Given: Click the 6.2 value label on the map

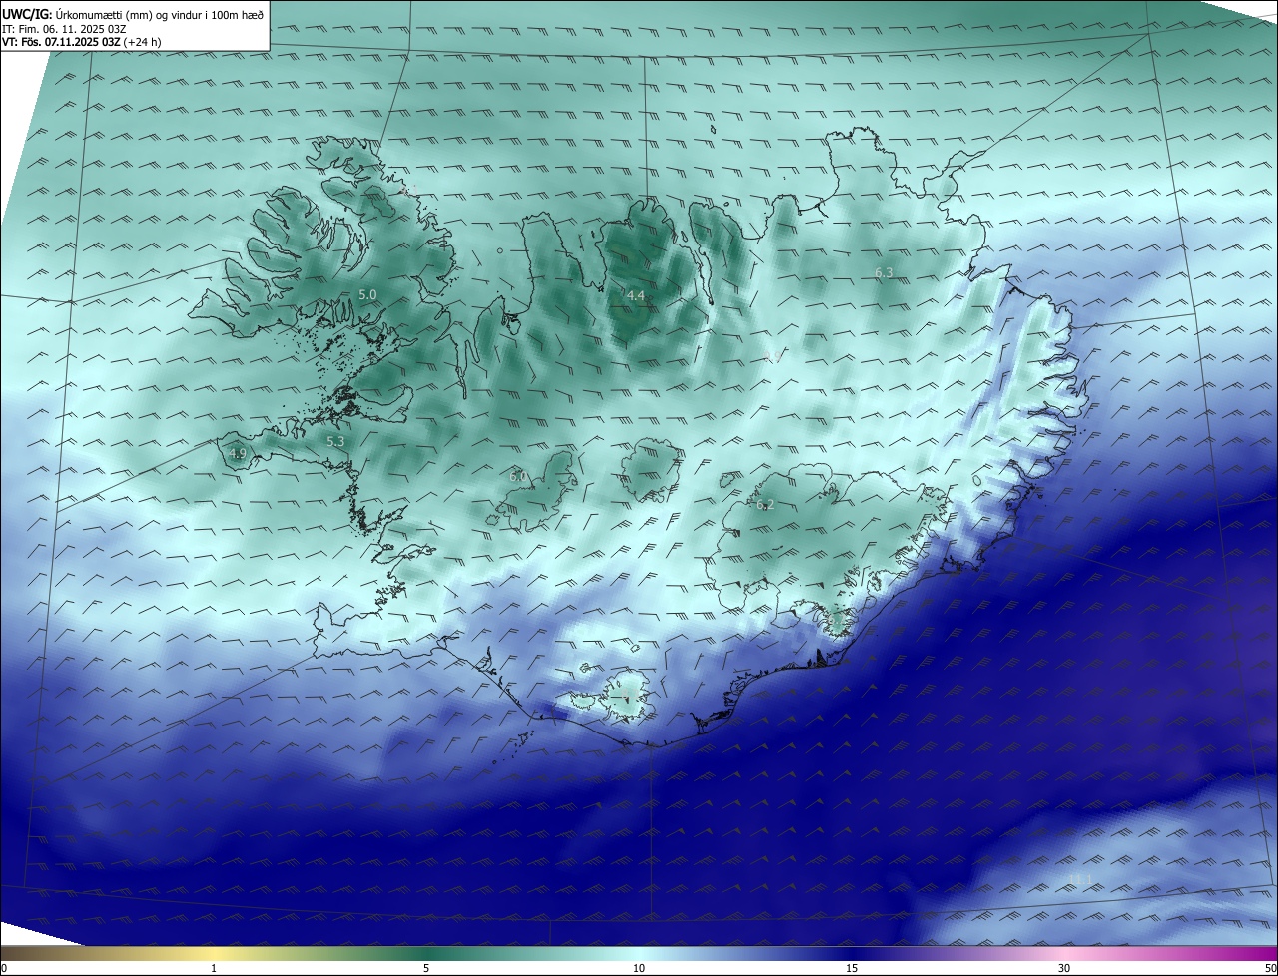Looking at the screenshot, I should (x=765, y=506).
